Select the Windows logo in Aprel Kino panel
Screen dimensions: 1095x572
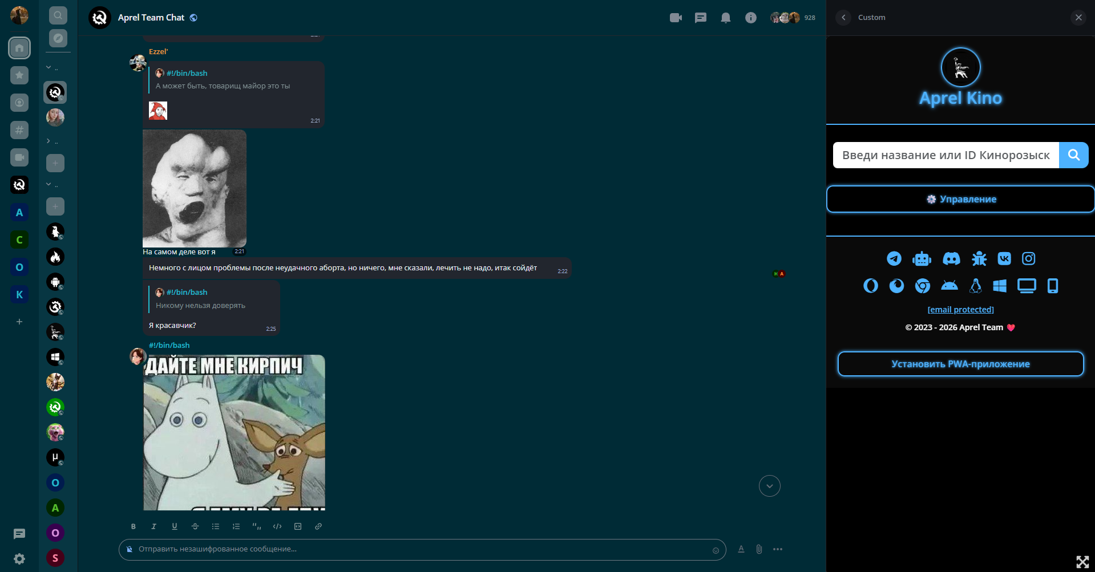coord(1000,286)
